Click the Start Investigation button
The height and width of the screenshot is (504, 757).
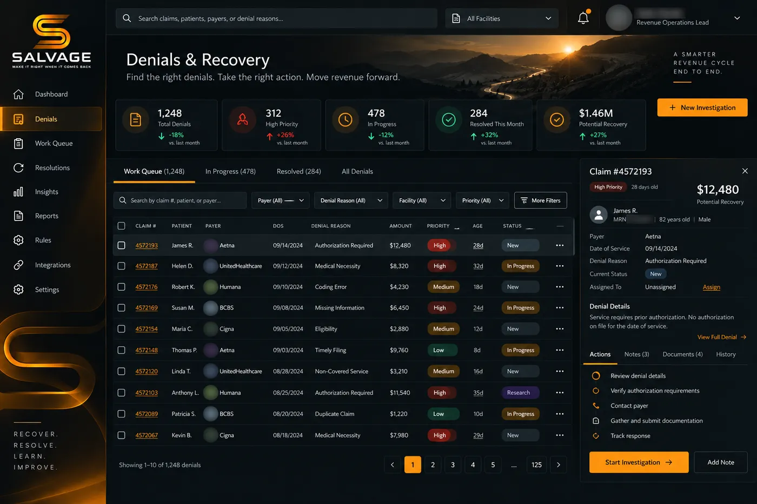pyautogui.click(x=639, y=462)
